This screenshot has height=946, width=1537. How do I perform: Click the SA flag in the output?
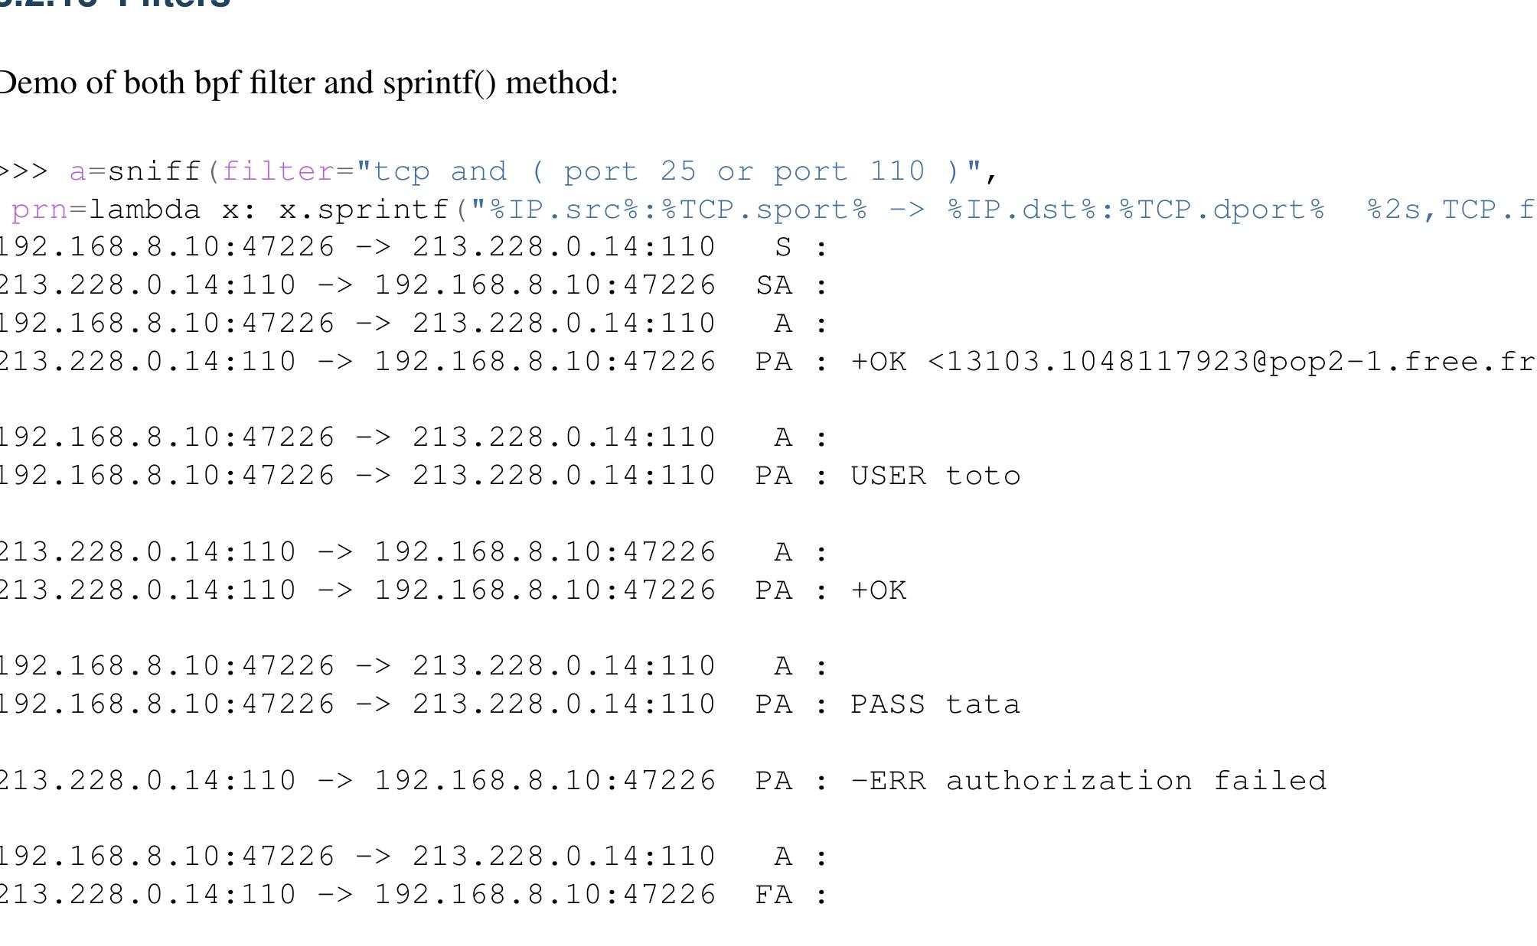point(774,285)
